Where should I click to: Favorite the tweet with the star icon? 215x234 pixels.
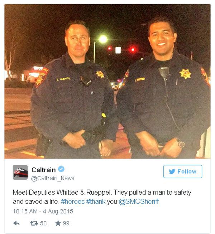point(58,223)
